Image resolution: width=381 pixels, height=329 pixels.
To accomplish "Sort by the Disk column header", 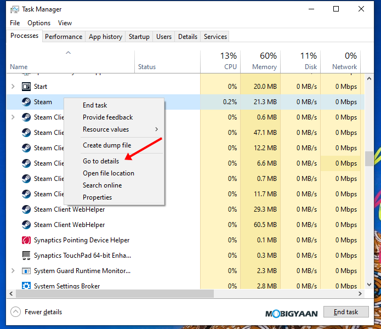I will point(300,61).
